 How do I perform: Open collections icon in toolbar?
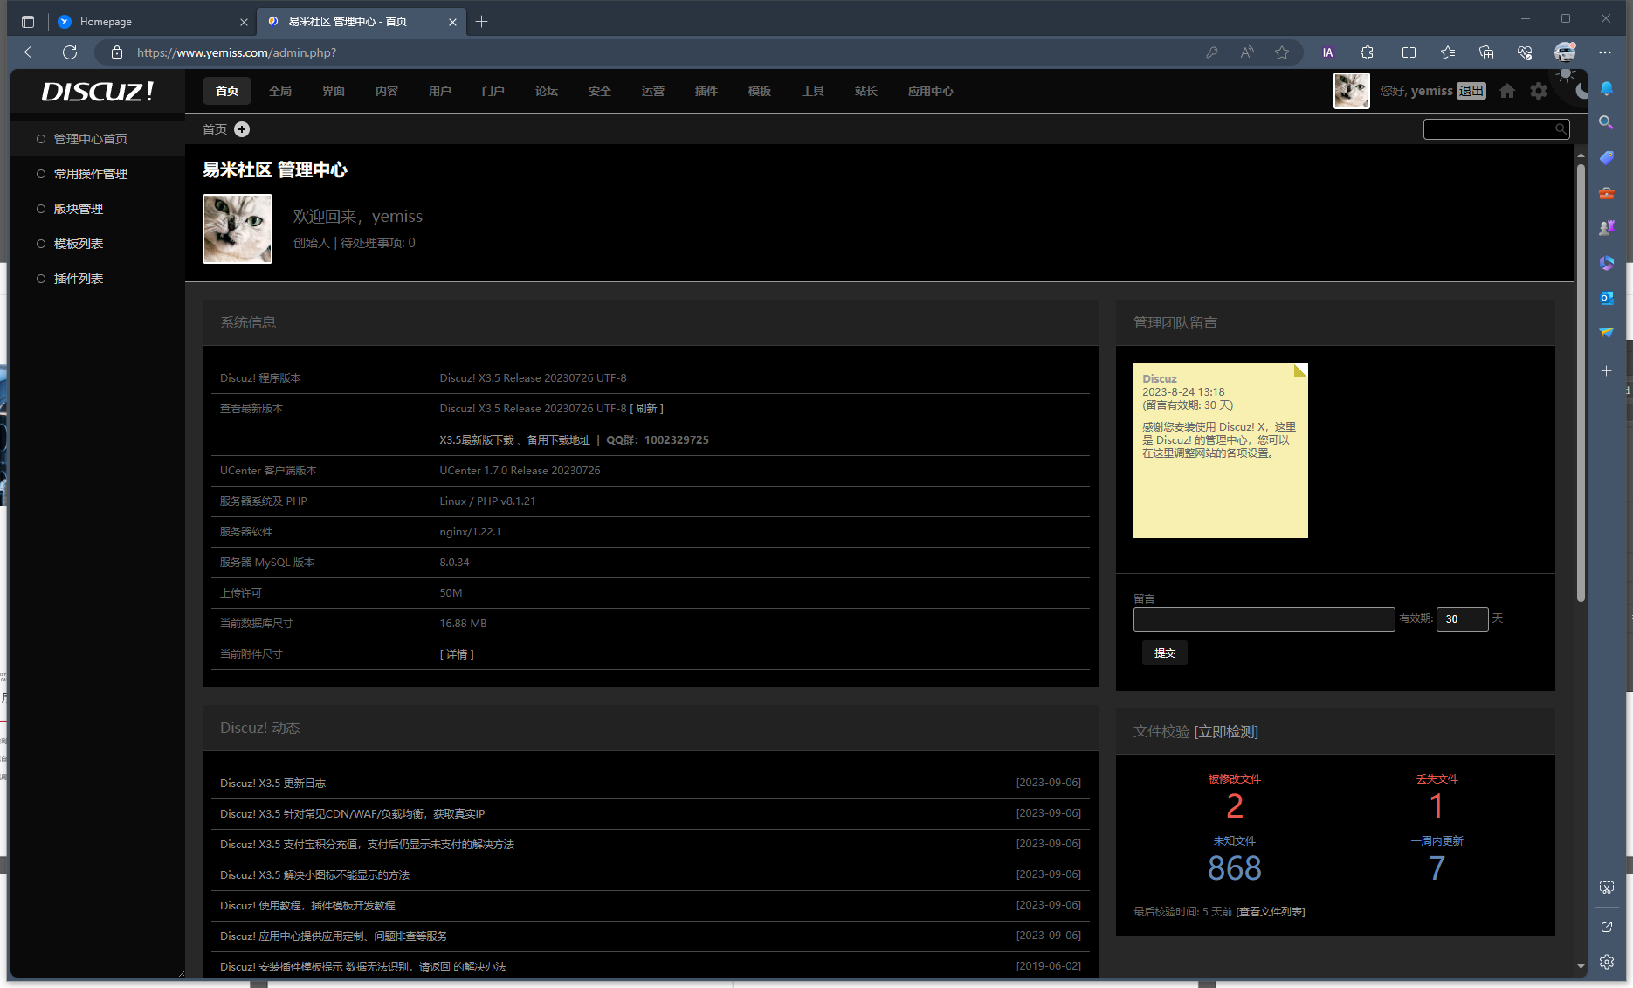(1486, 52)
